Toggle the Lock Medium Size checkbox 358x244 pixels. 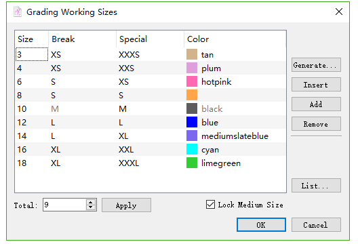coord(210,205)
